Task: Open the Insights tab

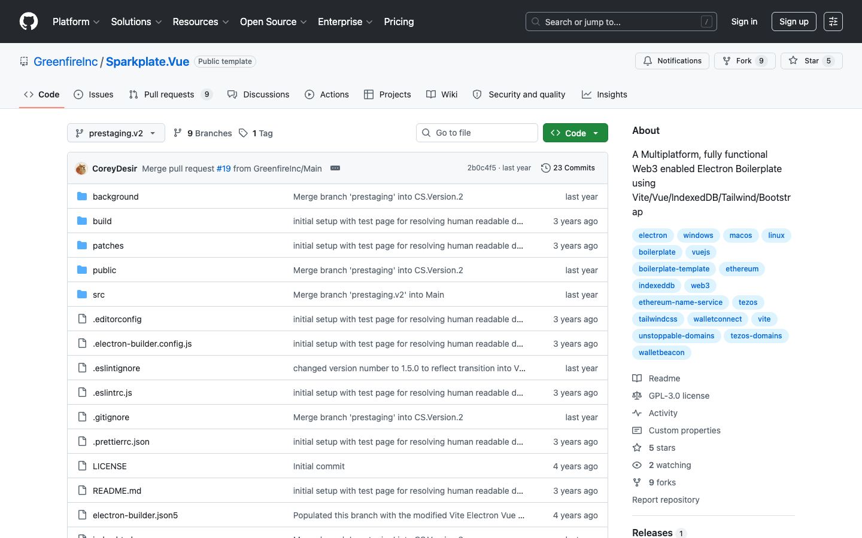Action: tap(605, 94)
